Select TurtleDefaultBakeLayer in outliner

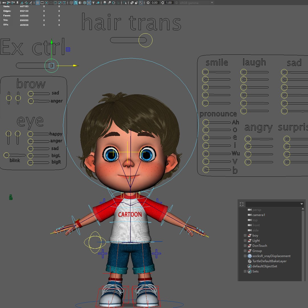[x=269, y=261]
